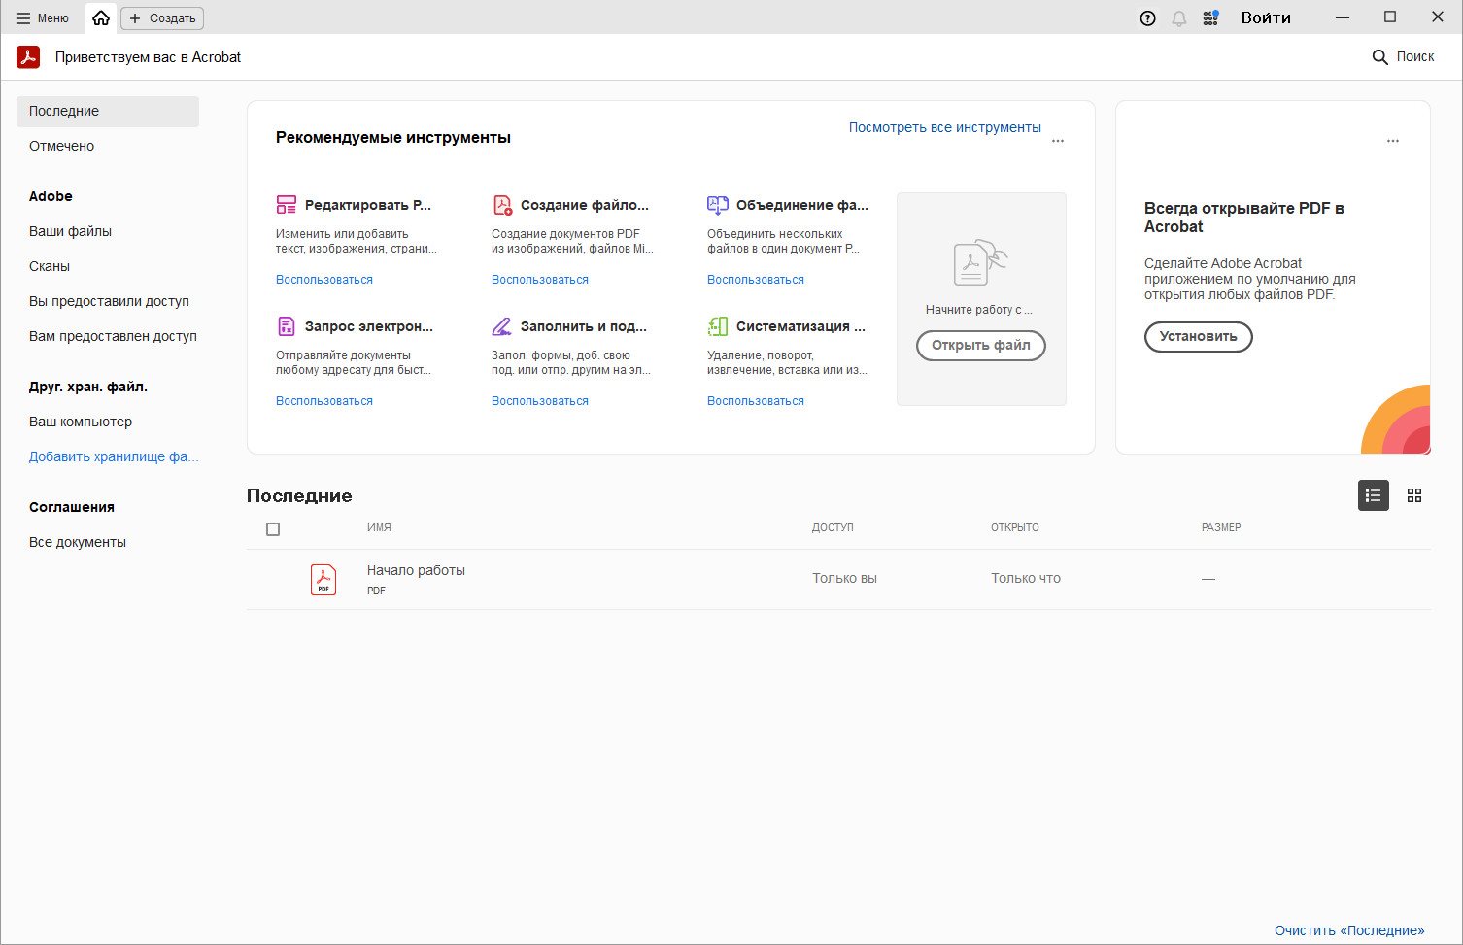Switch to list view of recent files

coord(1373,495)
